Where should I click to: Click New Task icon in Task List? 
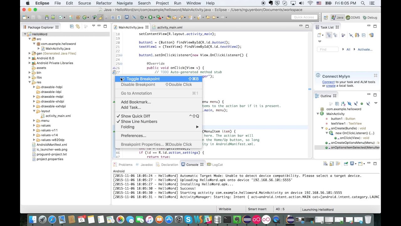point(319,35)
